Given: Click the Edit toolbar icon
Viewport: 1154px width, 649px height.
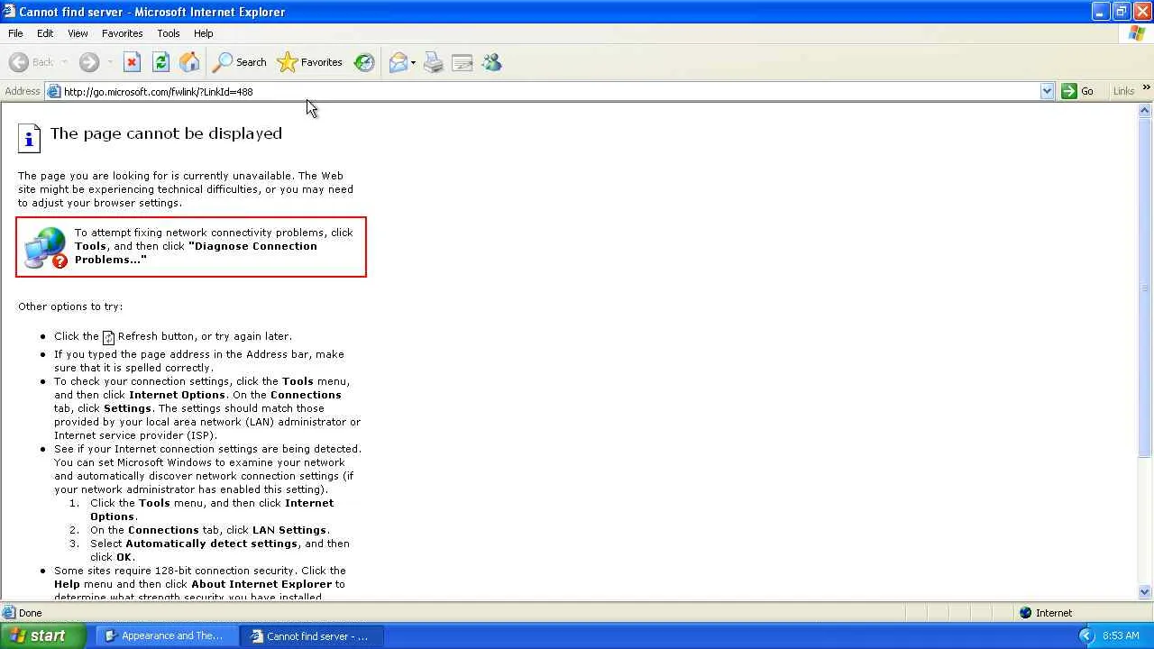Looking at the screenshot, I should (x=463, y=62).
